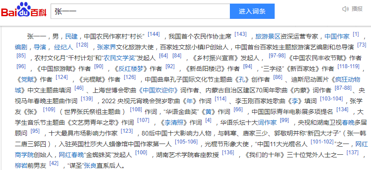
Task: Open the 网红商学院 link
Action: 362,144
